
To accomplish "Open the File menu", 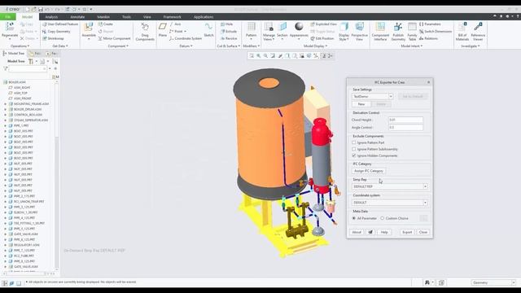I will pos(8,16).
